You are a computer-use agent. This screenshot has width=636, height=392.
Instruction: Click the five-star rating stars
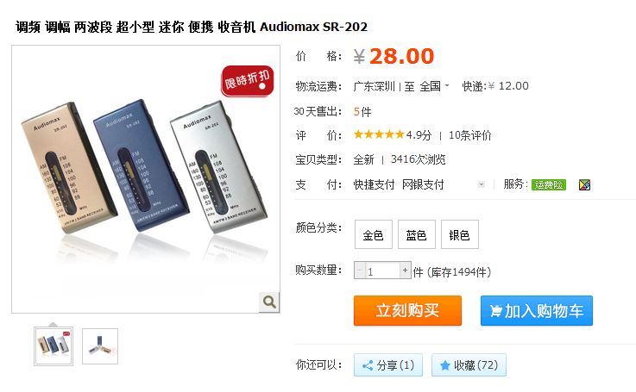(379, 134)
